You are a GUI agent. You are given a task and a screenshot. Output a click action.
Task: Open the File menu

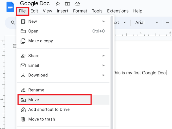point(22,11)
